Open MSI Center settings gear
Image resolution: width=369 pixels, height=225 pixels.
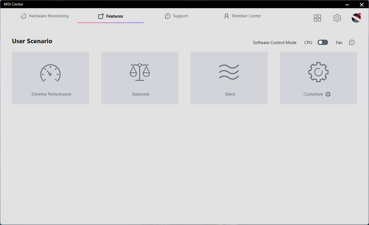[337, 18]
